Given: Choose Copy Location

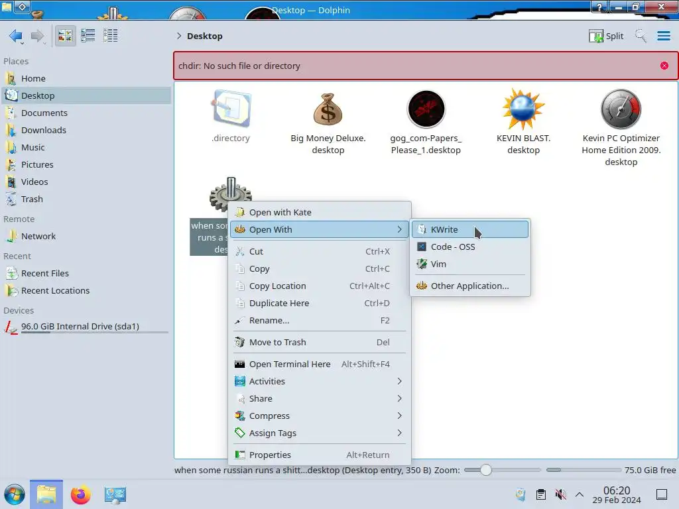Looking at the screenshot, I should [x=320, y=286].
